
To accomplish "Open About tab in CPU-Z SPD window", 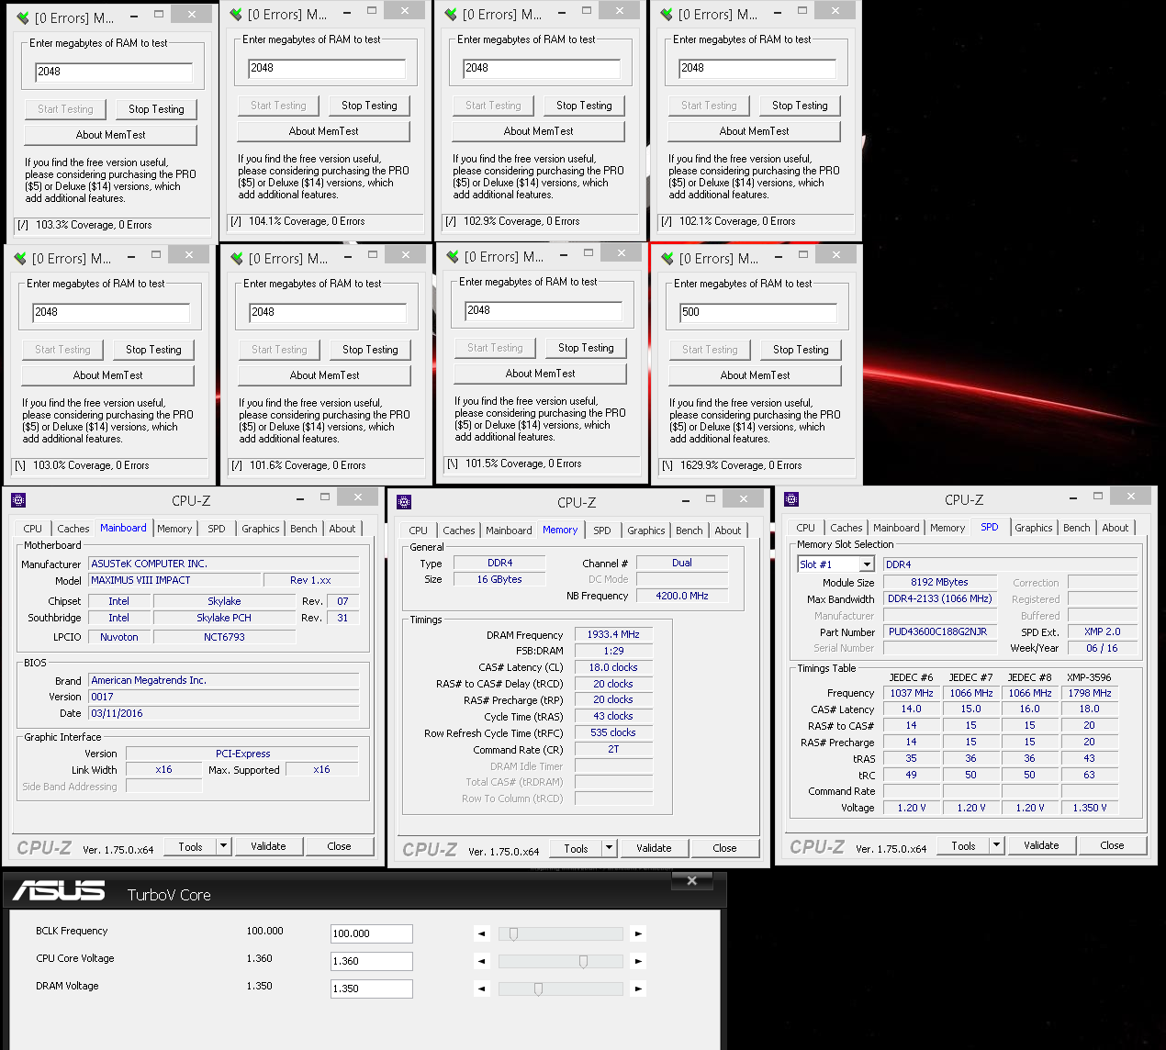I will [1116, 528].
